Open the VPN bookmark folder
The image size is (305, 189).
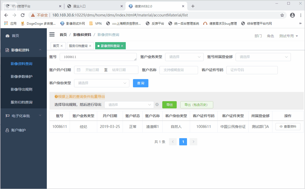(95, 24)
